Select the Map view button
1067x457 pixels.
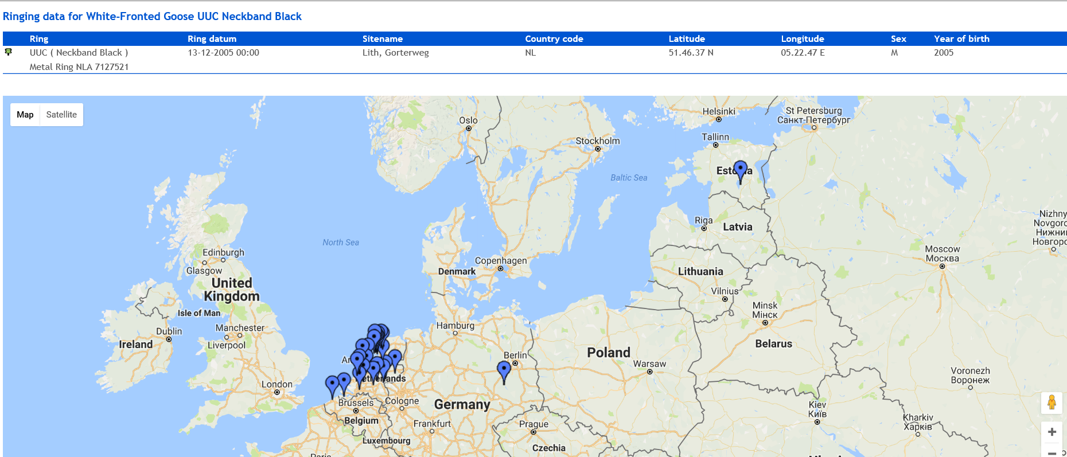pyautogui.click(x=25, y=115)
